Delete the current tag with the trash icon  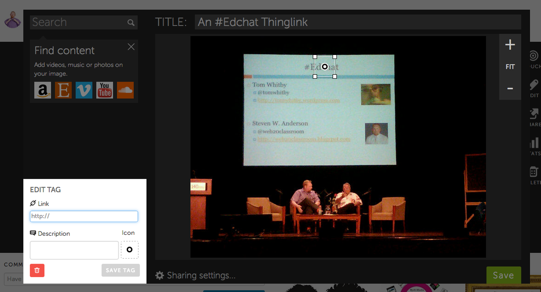(x=37, y=270)
